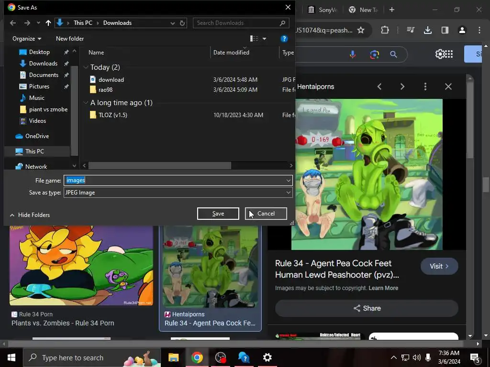Go back in the Save As dialog
The image size is (490, 367).
pyautogui.click(x=13, y=23)
